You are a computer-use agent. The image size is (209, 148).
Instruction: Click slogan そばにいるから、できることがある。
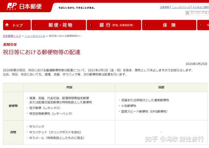[77, 8]
